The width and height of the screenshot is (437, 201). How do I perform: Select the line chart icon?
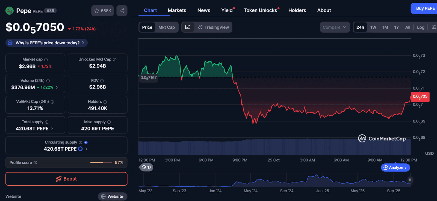coord(188,27)
